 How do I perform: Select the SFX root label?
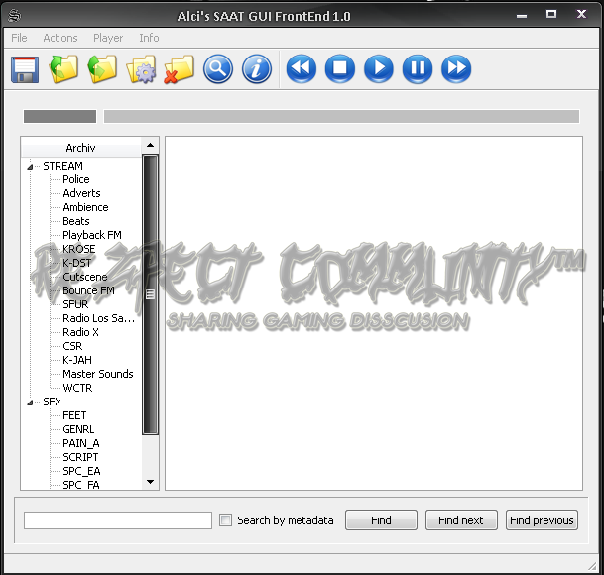click(52, 402)
